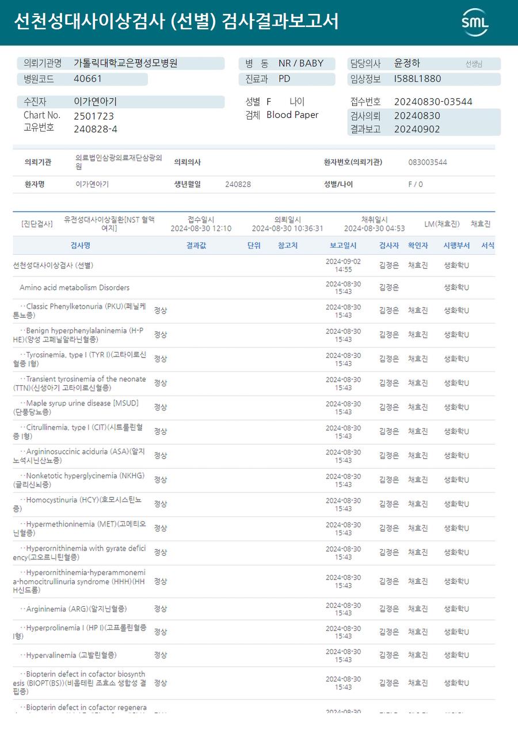Select the unique number '240828-4'
518x731 pixels.
click(96, 129)
